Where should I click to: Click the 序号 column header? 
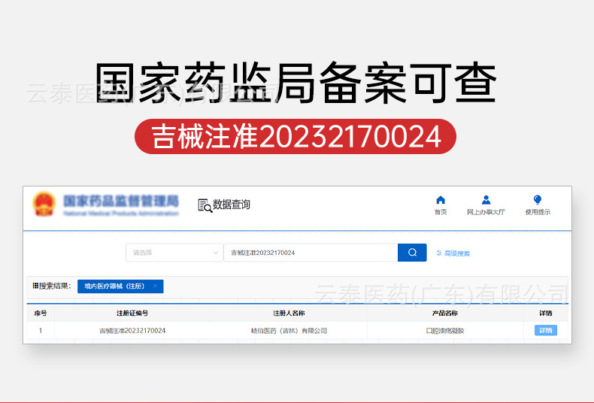40,314
